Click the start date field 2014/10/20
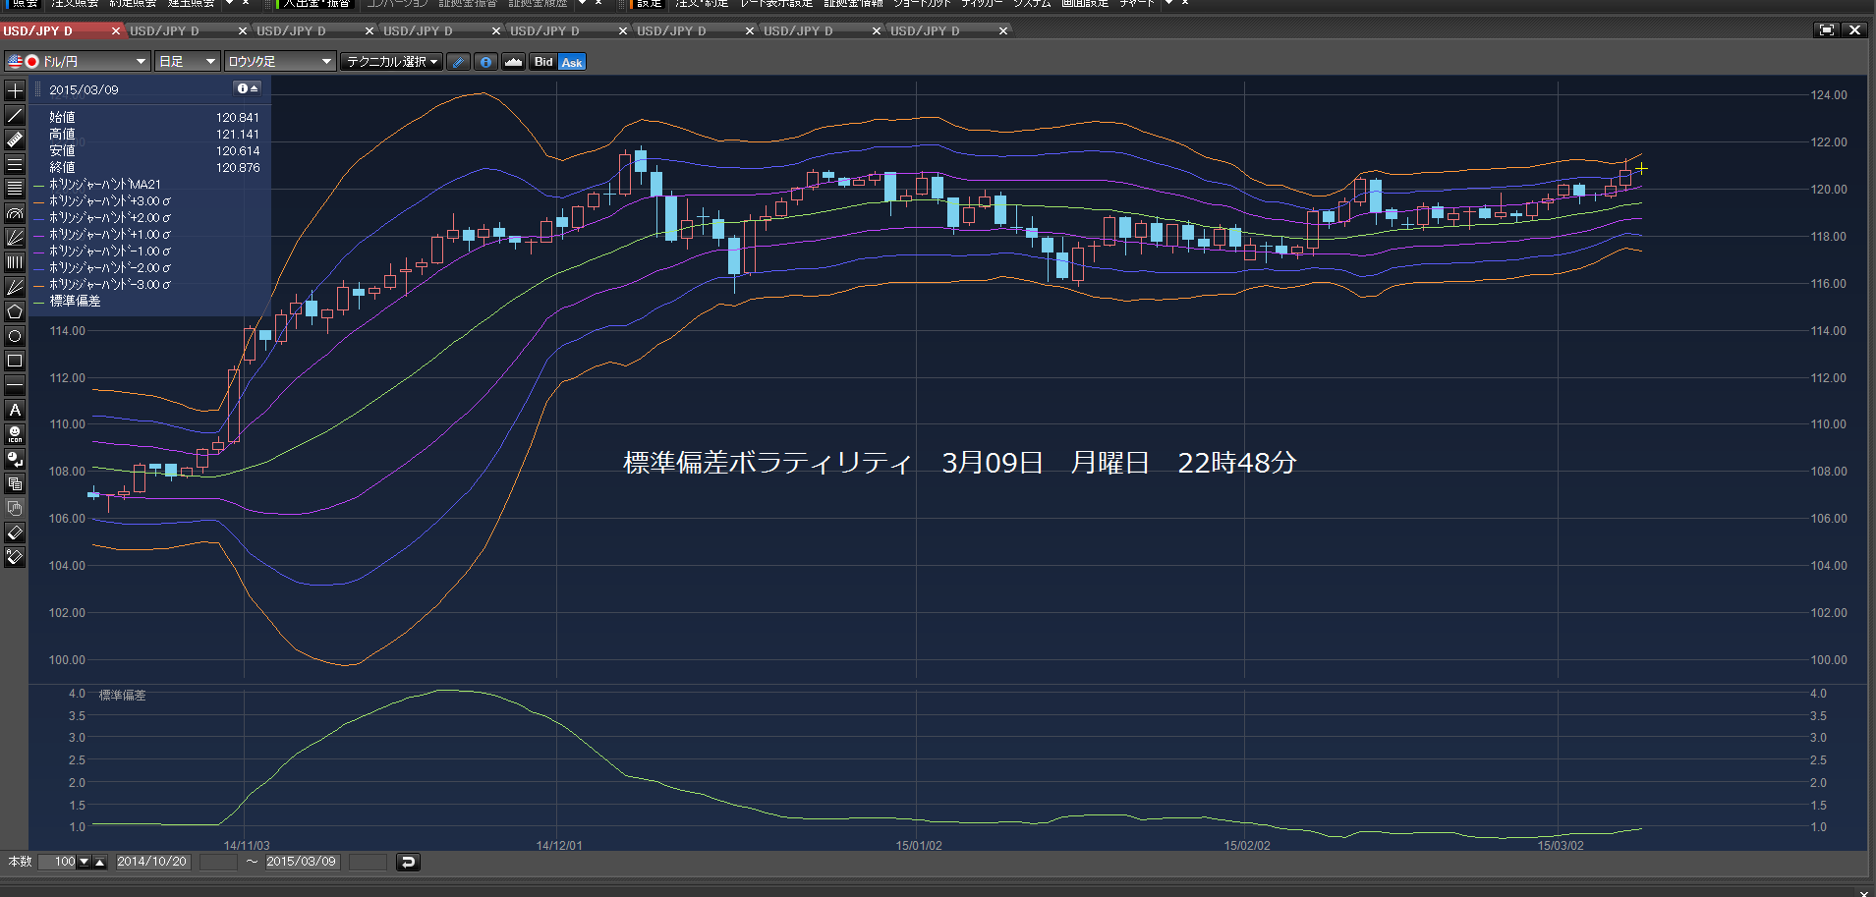 pos(152,862)
